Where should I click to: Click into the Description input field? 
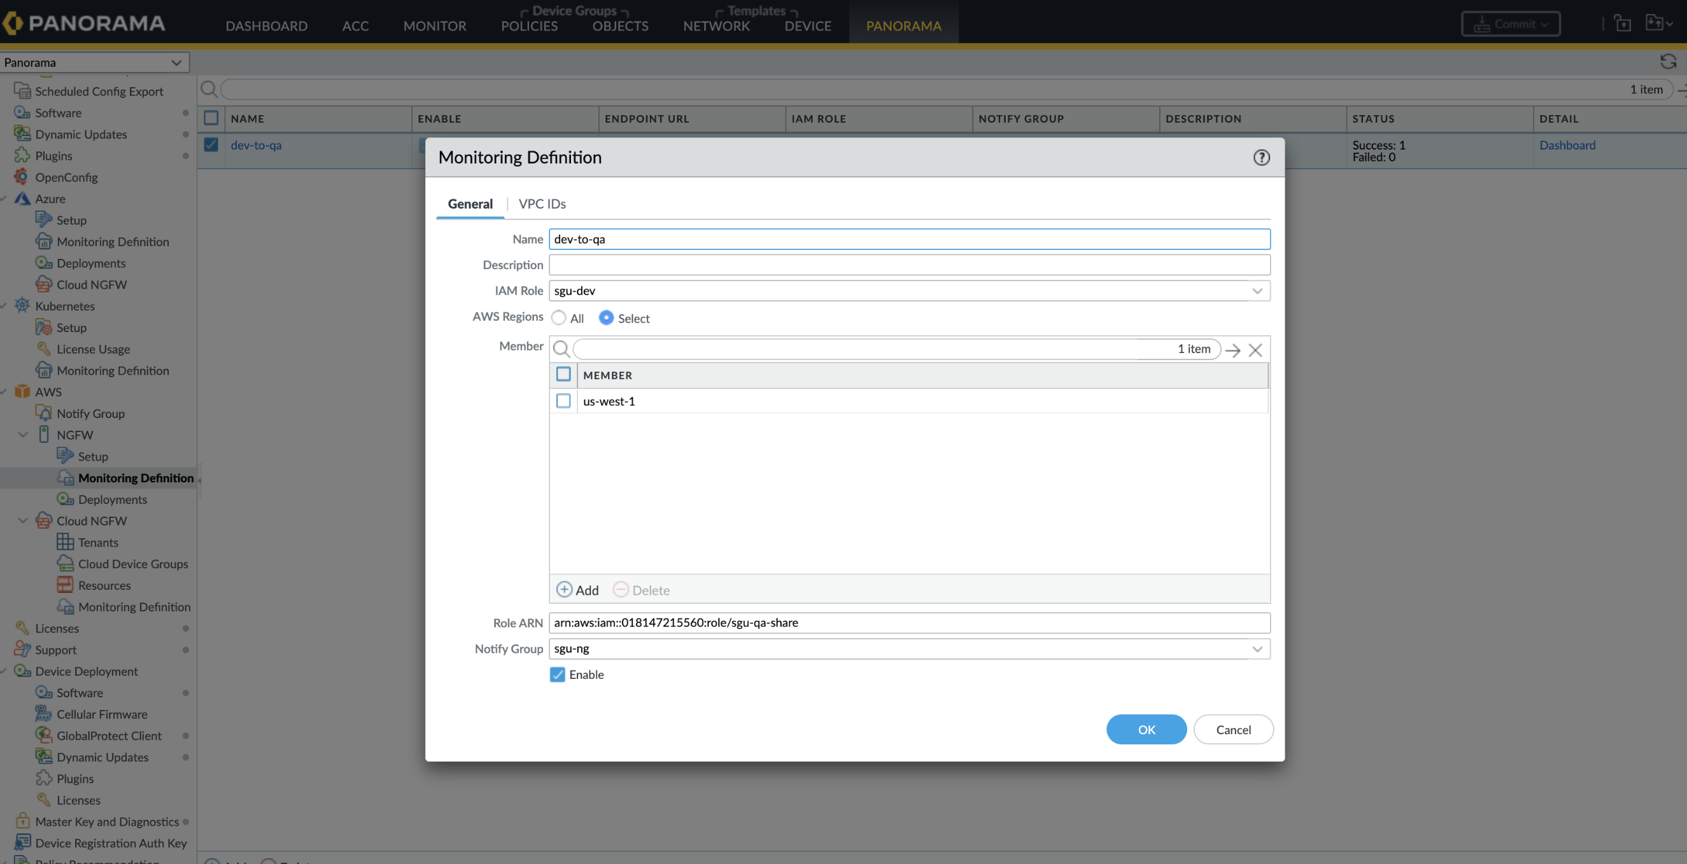click(908, 265)
